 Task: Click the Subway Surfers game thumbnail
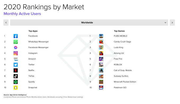(x=101, y=76)
